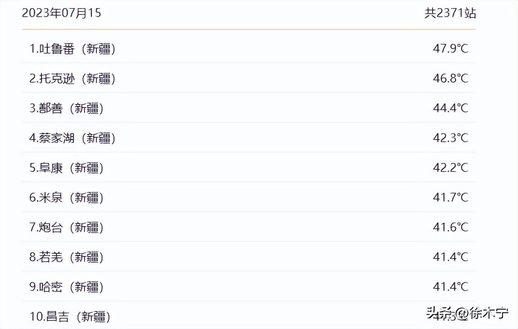Click the 46.8℃ temperature value
Image resolution: width=518 pixels, height=329 pixels.
[450, 78]
